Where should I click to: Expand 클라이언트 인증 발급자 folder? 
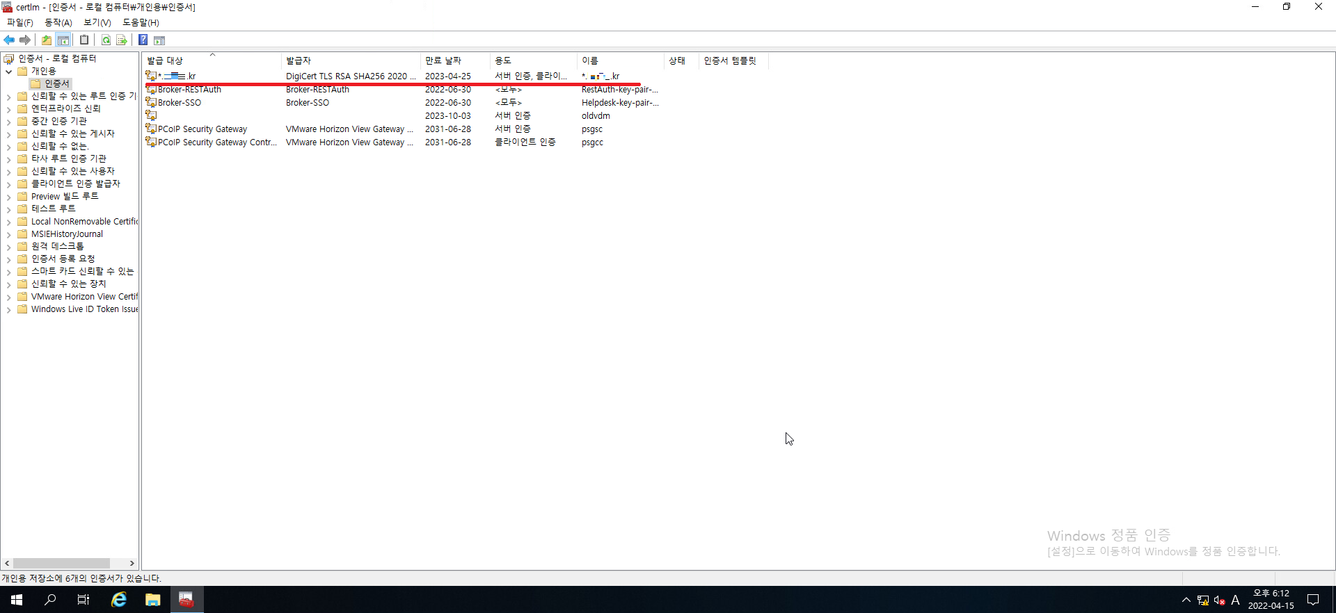point(8,184)
